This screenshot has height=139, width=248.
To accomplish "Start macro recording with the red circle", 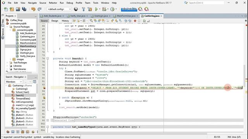I will click(135, 21).
